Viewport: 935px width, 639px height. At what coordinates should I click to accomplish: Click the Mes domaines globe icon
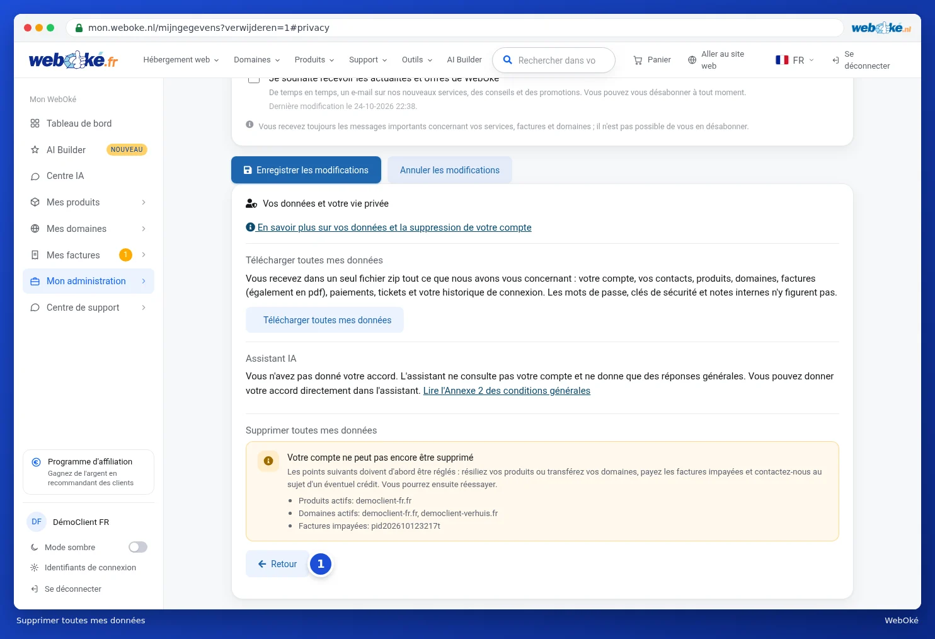35,229
